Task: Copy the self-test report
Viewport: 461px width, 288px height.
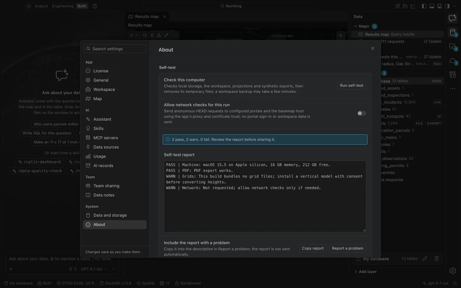Action: (313, 248)
